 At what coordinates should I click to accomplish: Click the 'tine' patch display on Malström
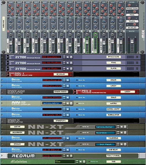tap(65, 162)
